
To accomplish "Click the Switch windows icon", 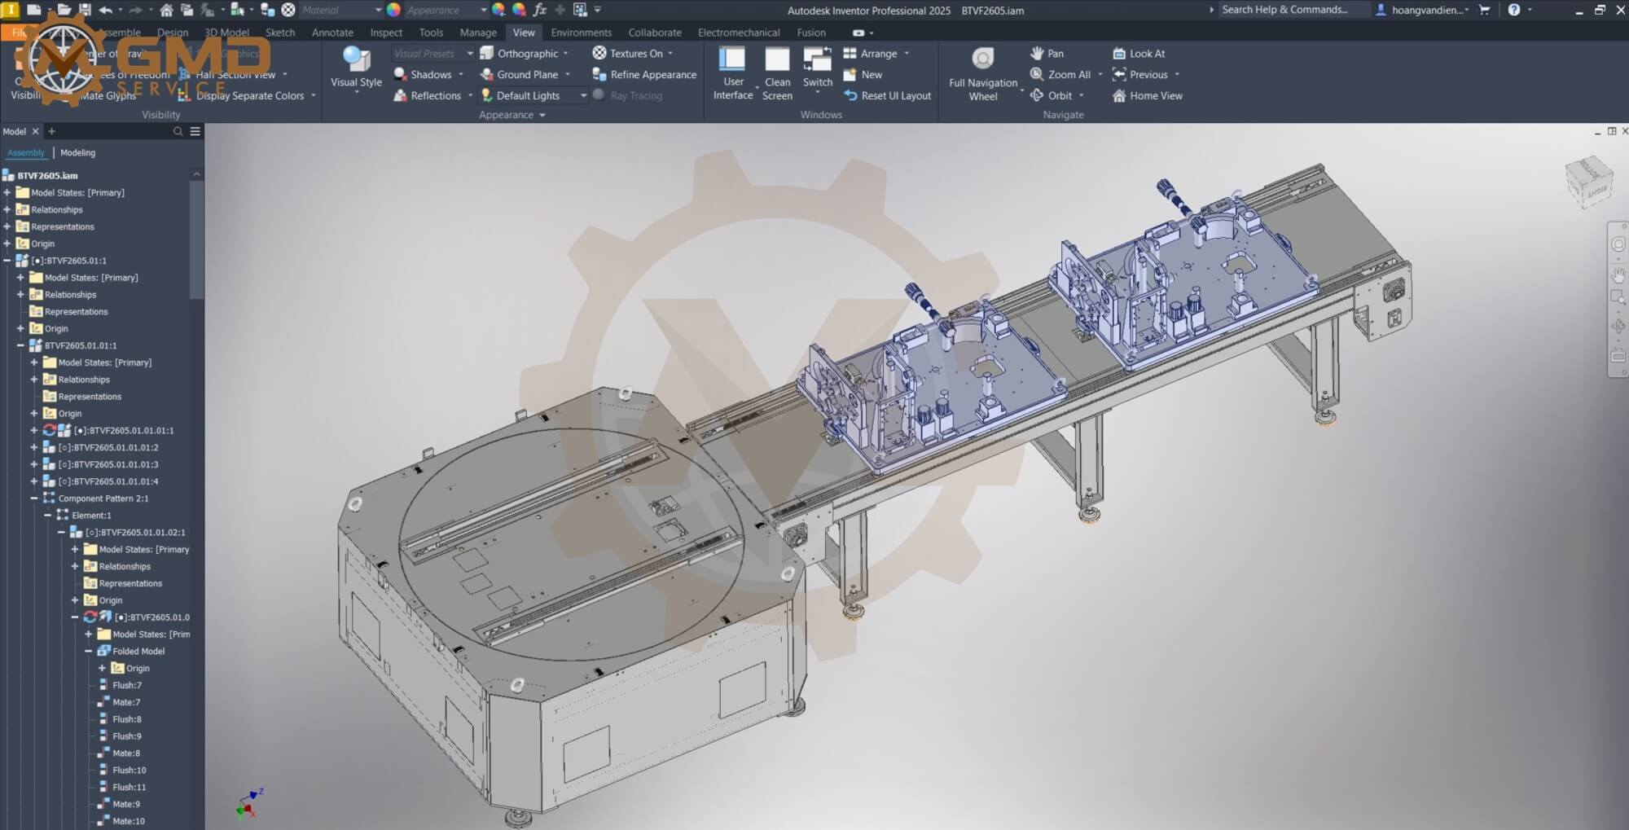I will click(x=817, y=59).
